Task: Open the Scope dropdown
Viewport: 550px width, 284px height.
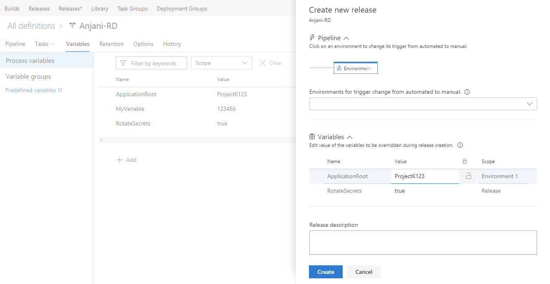Action: (x=222, y=63)
